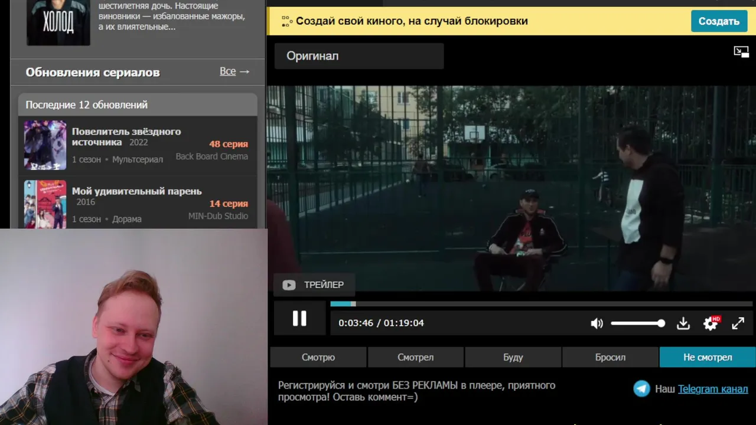Screen dimensions: 756x425
Task: Click the Повелитель звёздного источника poster thumbnail
Action: 45,145
